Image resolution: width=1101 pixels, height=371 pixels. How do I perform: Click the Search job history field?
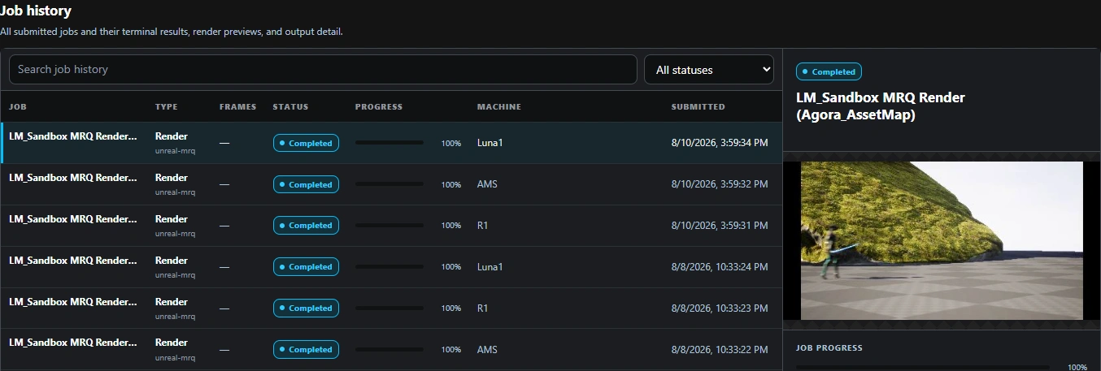click(x=323, y=69)
